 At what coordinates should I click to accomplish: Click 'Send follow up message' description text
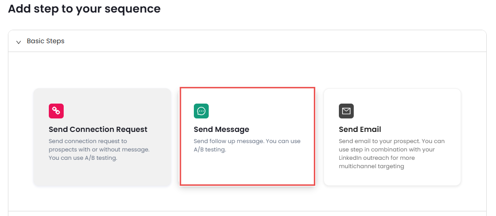tap(247, 145)
